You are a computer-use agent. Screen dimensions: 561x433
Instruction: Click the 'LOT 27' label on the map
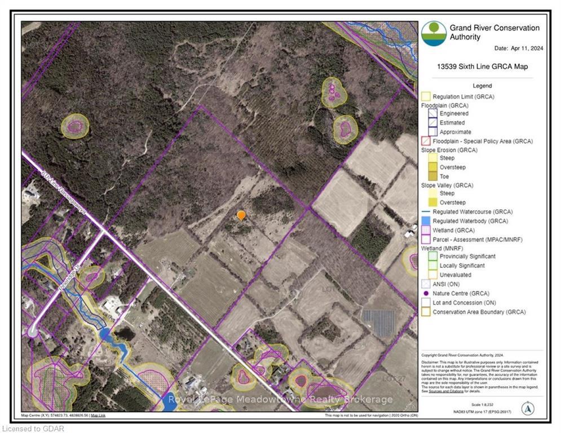click(394, 379)
